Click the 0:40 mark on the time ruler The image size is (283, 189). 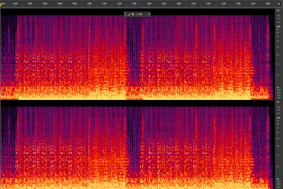pos(60,4)
